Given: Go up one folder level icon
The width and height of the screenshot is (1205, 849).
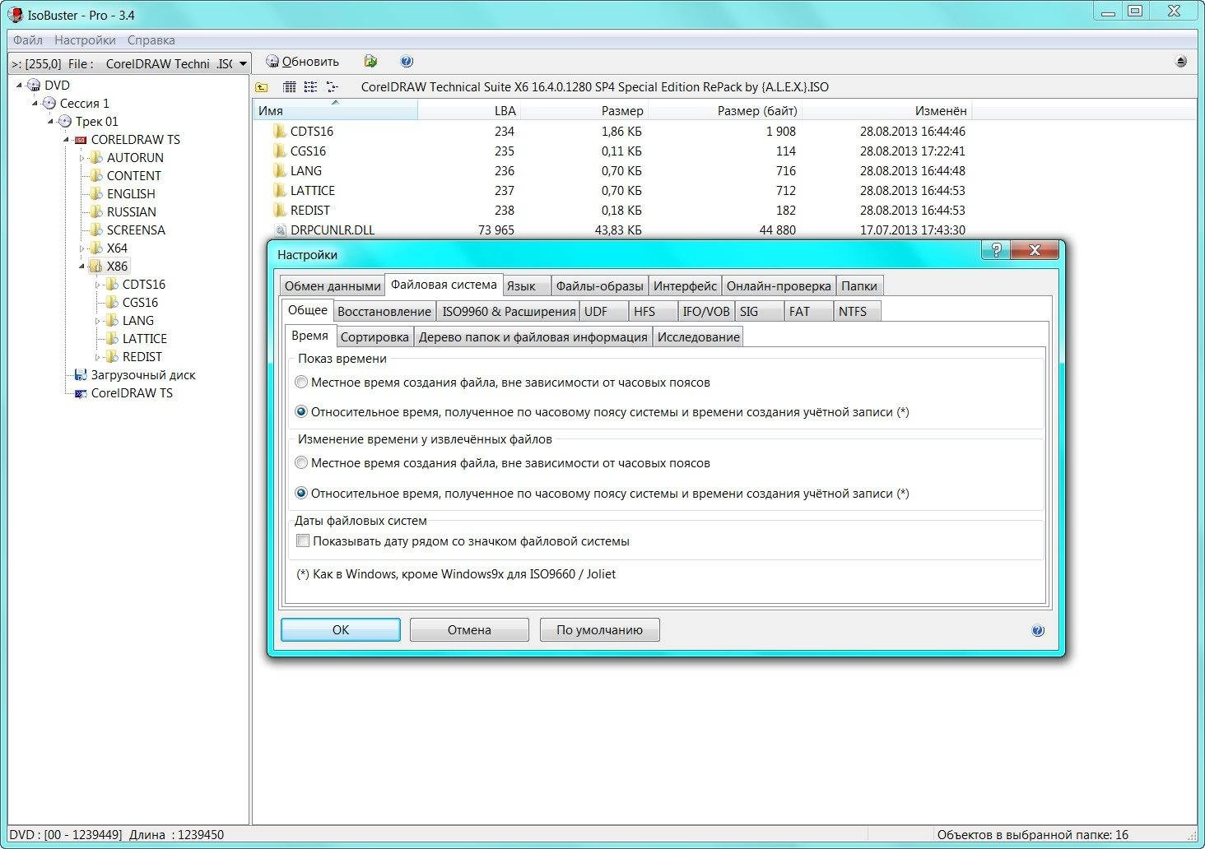Looking at the screenshot, I should [262, 87].
